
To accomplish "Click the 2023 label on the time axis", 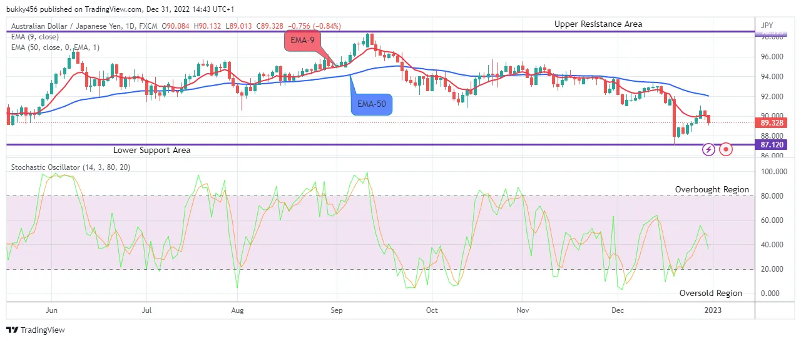I will tap(712, 310).
